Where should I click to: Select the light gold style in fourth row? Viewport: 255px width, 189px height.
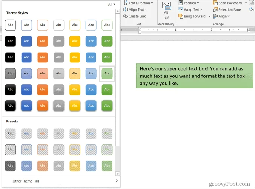click(x=75, y=73)
